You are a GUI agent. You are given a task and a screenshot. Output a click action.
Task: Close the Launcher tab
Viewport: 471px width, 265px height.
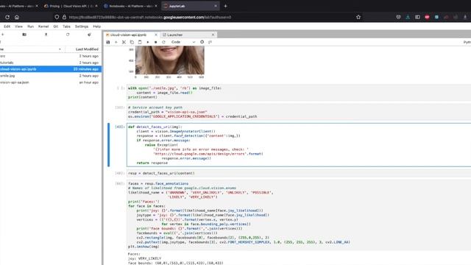[x=213, y=35]
